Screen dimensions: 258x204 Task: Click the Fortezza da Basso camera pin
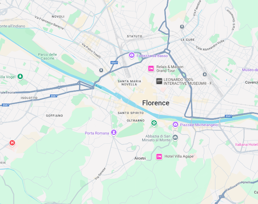[131, 55]
